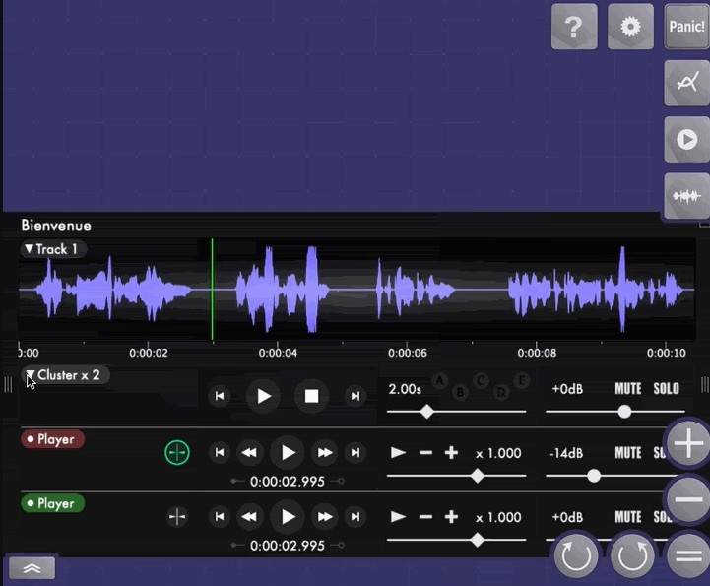This screenshot has width=710, height=586.
Task: Open the equals-sign menu button
Action: coord(688,556)
